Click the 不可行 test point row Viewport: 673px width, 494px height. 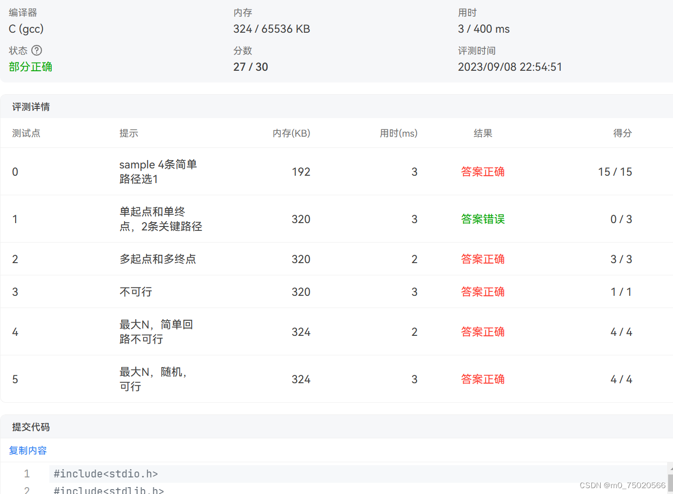[x=135, y=291]
